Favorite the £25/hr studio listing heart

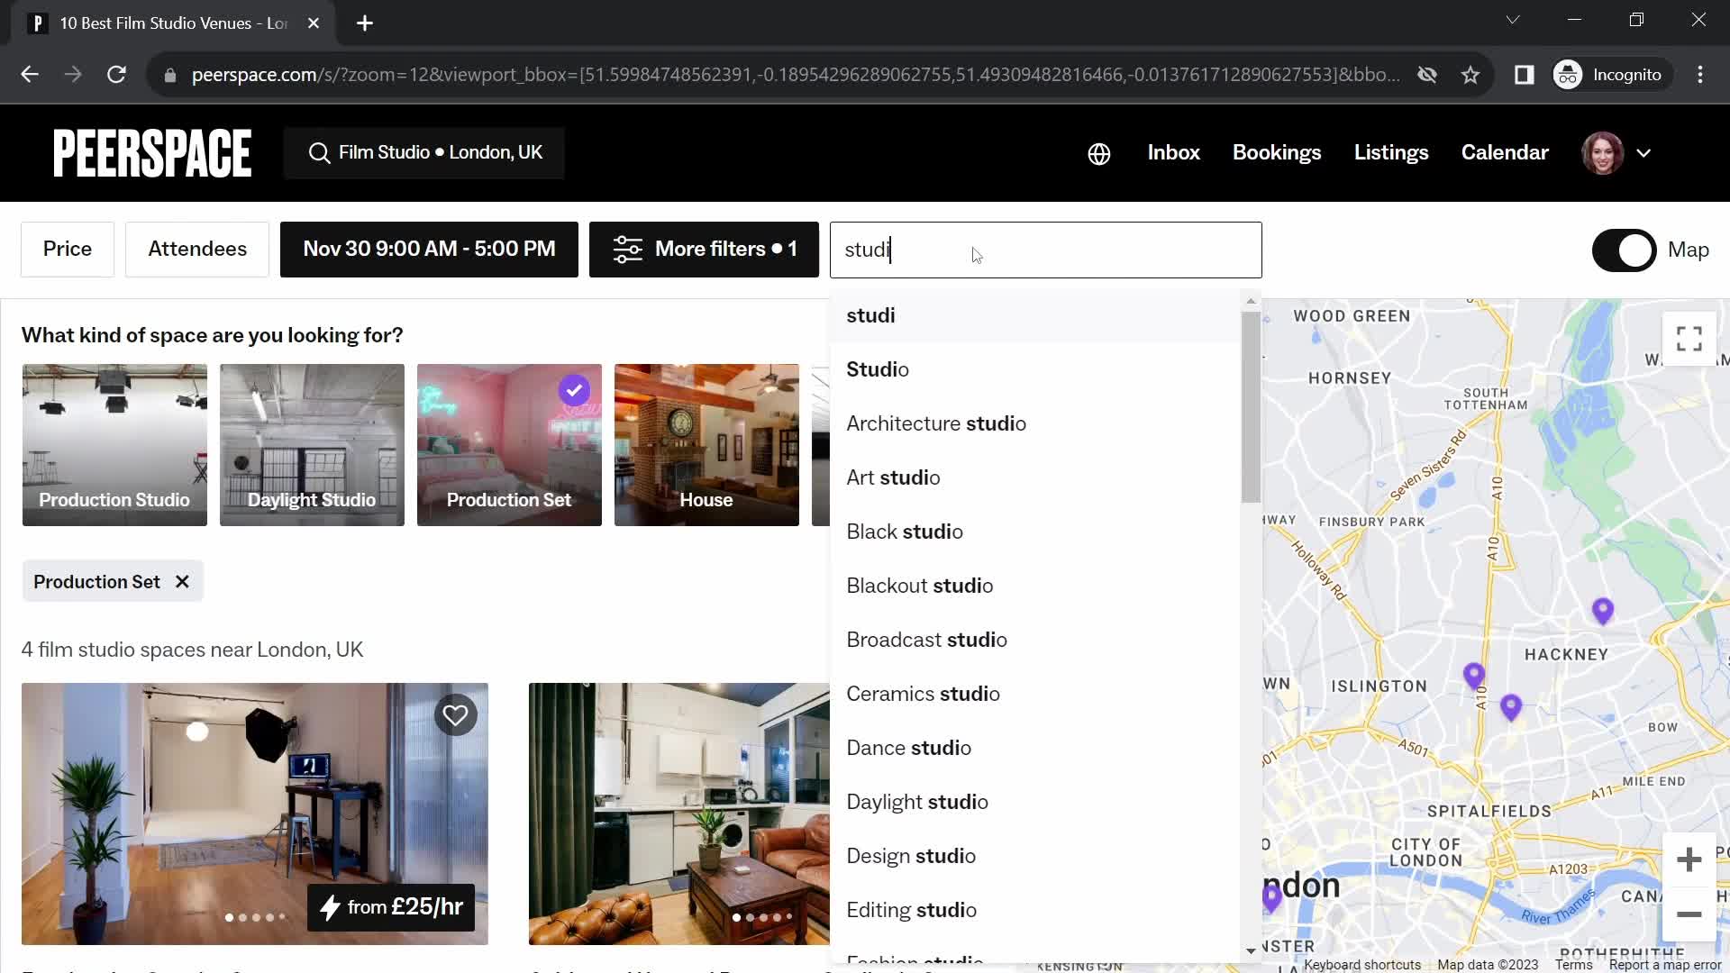click(x=455, y=715)
